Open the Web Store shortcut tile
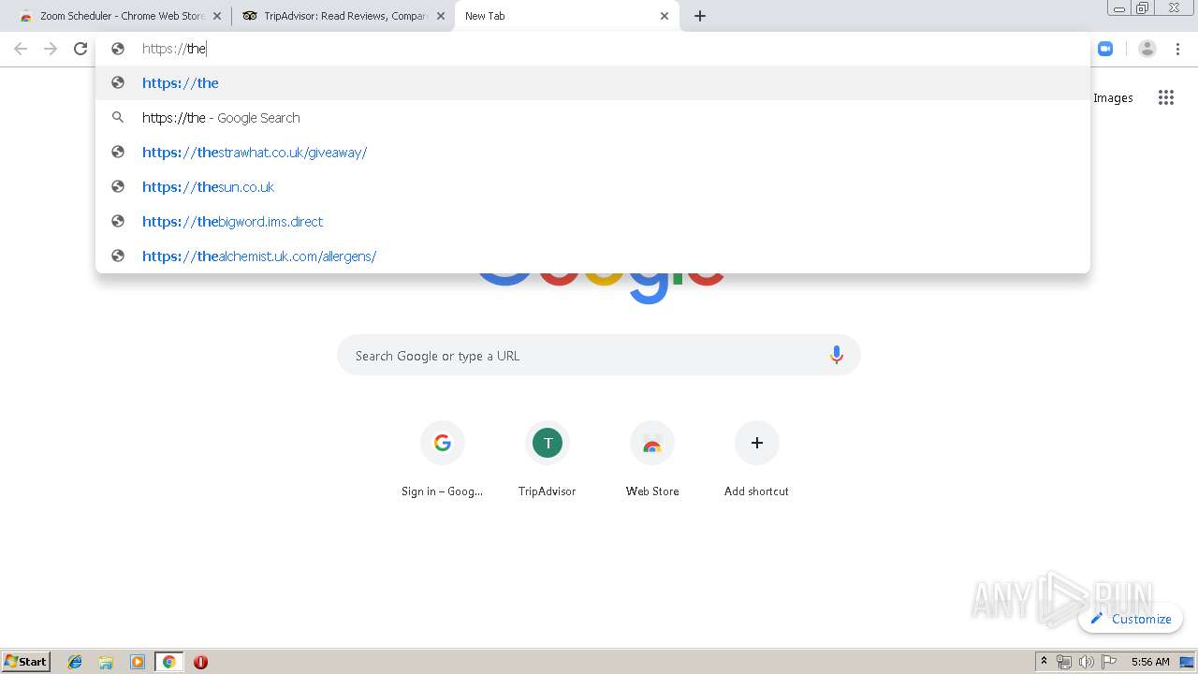 652,461
